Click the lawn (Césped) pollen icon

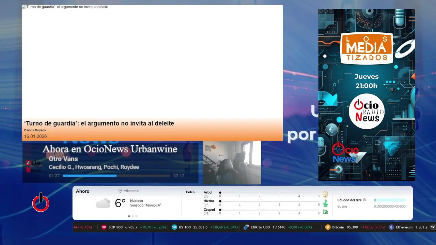coord(325,212)
